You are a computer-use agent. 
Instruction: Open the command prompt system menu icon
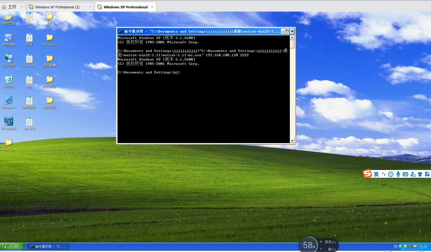[120, 31]
